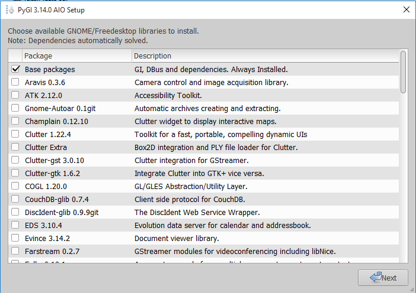Tick the Clutter-gst 3.0.10 checkbox
Screen dimensions: 416x293
click(15, 160)
